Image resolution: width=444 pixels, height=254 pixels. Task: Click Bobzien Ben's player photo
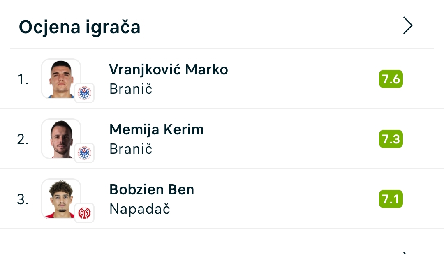click(61, 199)
